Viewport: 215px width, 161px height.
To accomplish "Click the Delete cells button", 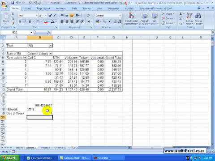I will (168, 18).
